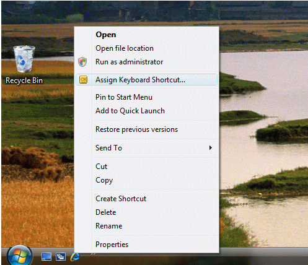Click the UAC shield icon

tap(82, 62)
